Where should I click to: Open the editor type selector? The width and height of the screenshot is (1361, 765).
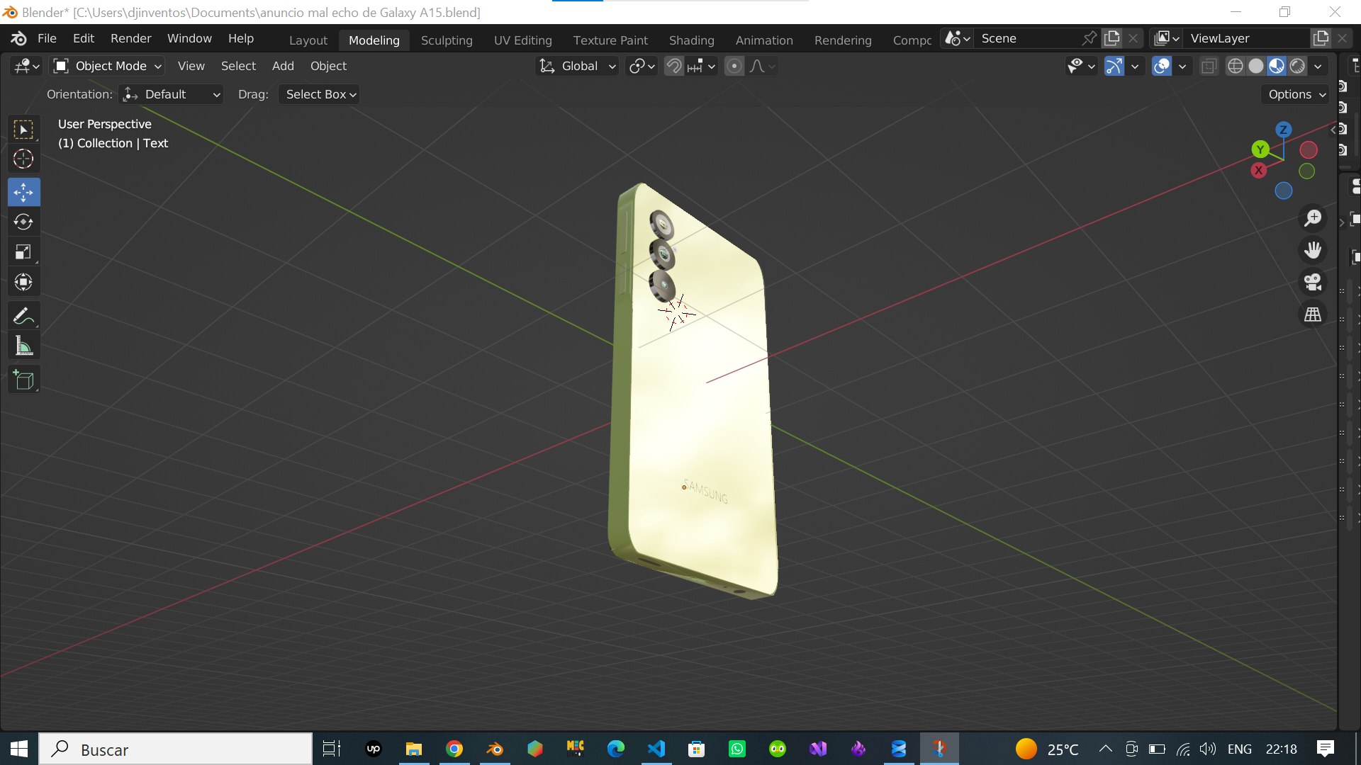tap(26, 66)
